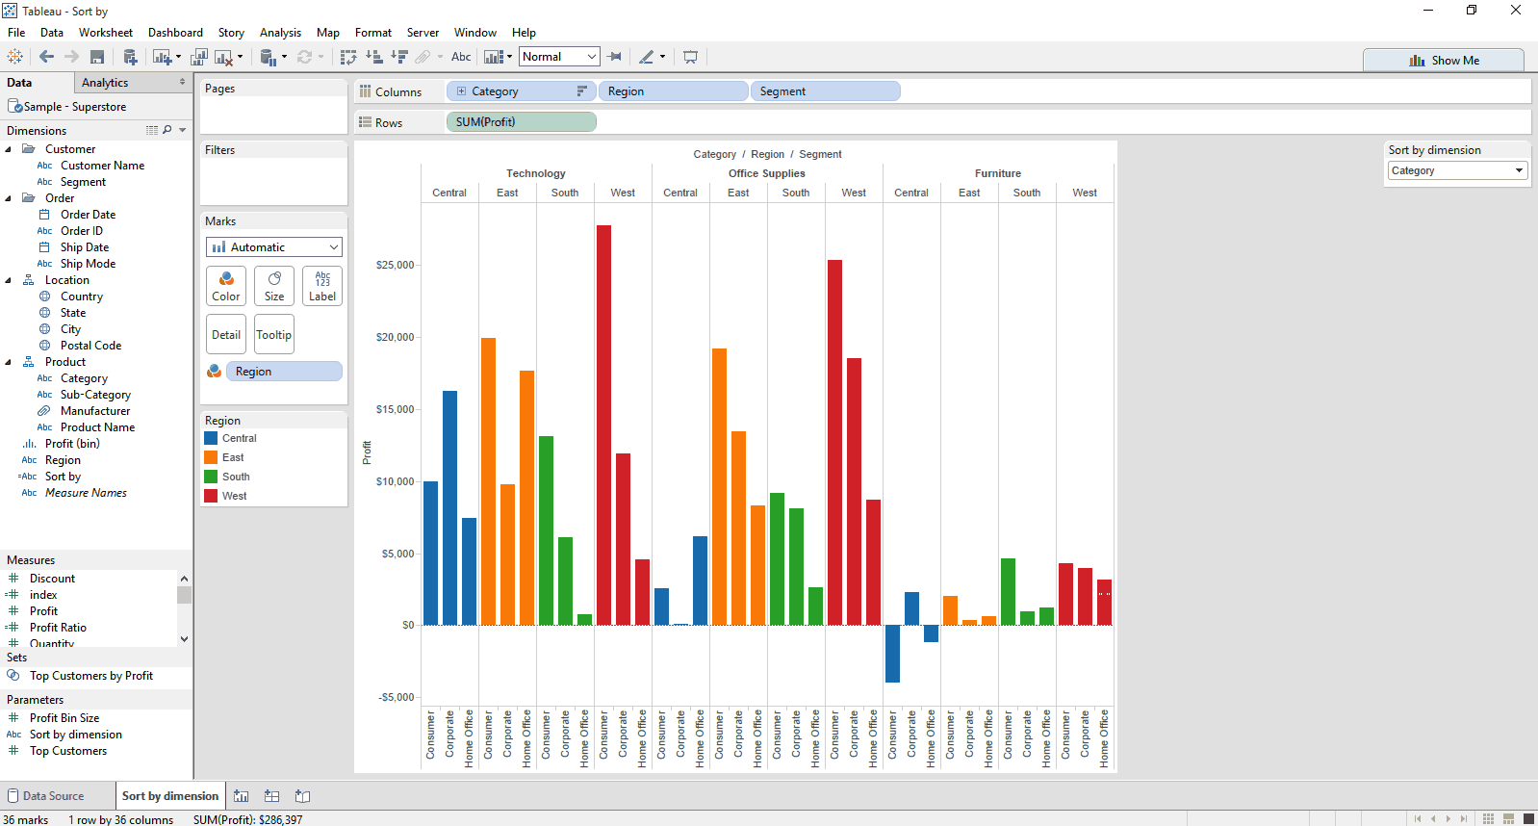The width and height of the screenshot is (1538, 826).
Task: Click the Save icon in the toolbar
Action: click(x=97, y=57)
